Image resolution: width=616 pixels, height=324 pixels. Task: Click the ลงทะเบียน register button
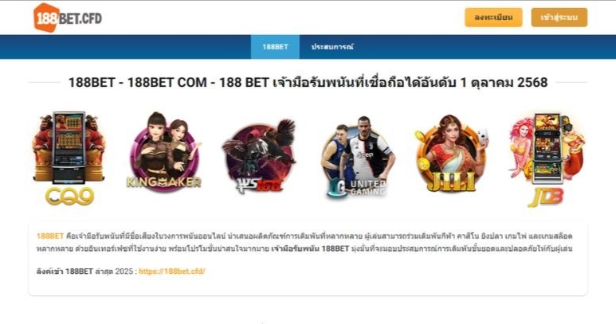click(x=493, y=18)
